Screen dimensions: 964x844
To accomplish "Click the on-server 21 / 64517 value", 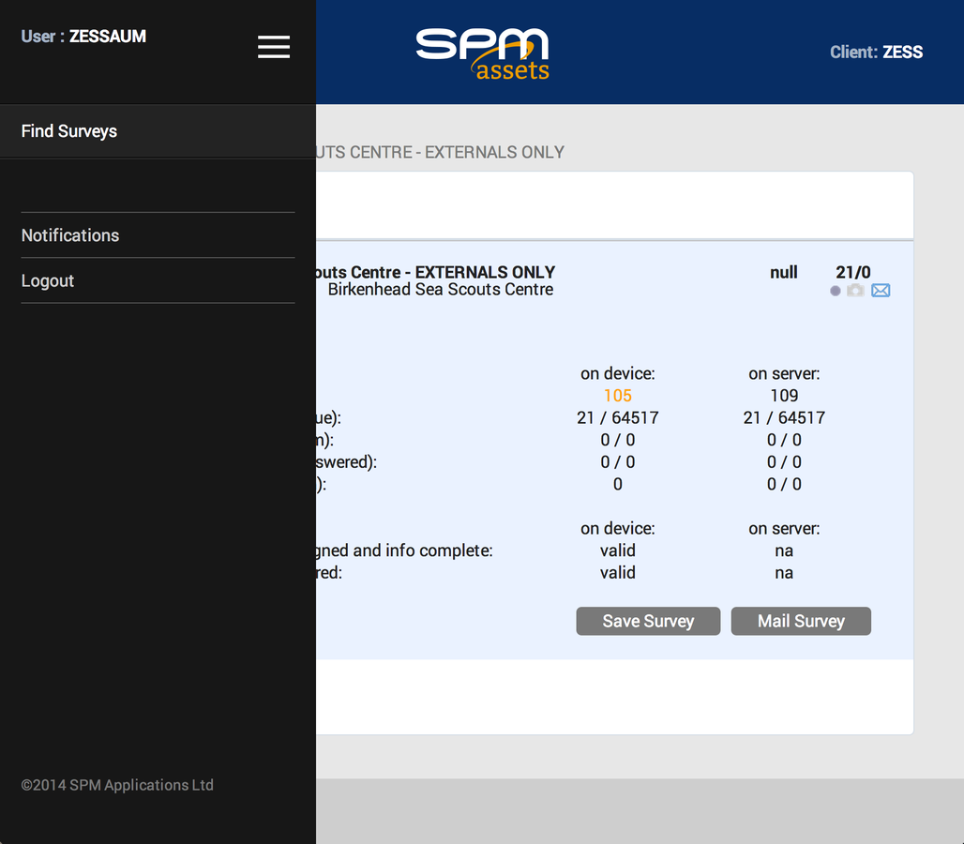I will [x=784, y=418].
